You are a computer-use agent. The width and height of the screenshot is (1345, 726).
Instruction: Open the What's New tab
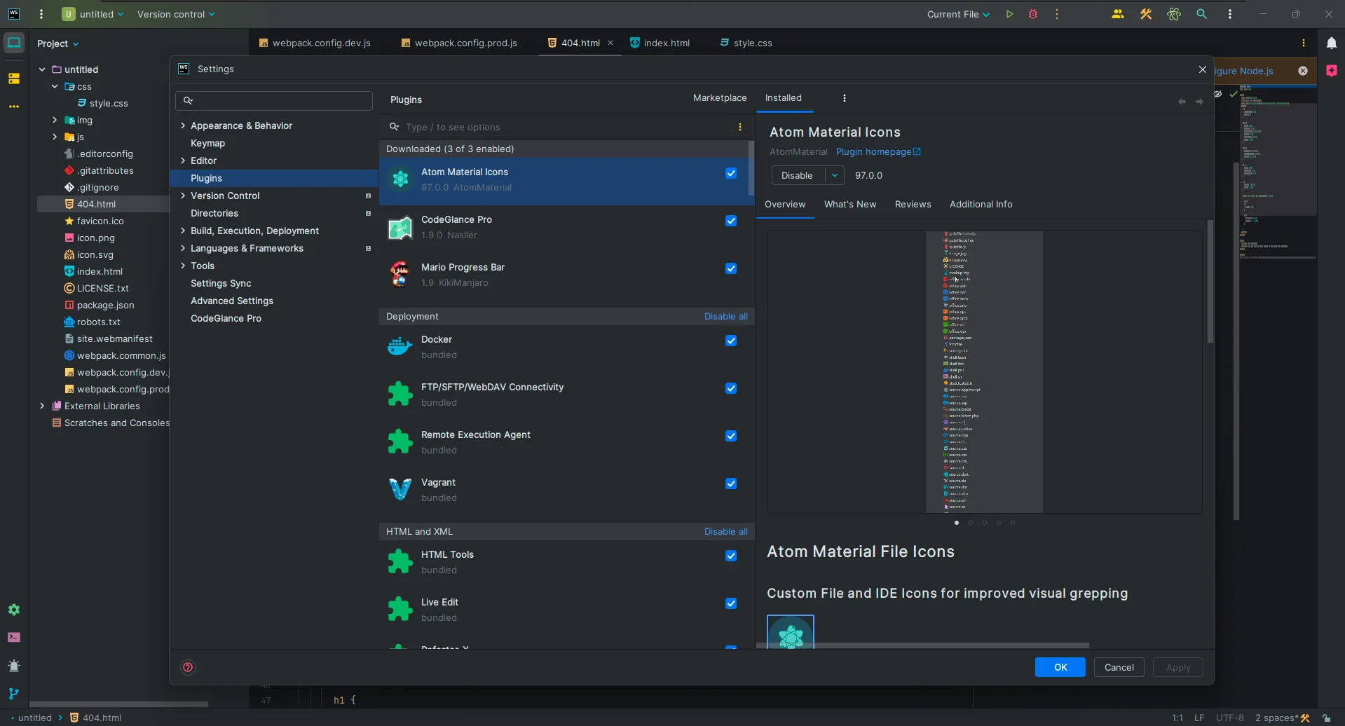(849, 205)
